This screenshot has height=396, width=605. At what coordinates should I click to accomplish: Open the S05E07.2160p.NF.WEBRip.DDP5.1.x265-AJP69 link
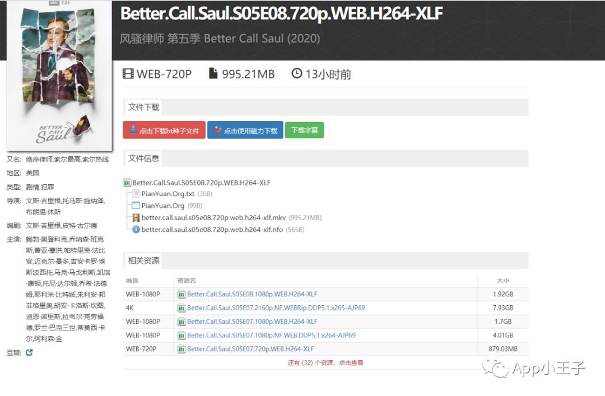click(x=276, y=308)
